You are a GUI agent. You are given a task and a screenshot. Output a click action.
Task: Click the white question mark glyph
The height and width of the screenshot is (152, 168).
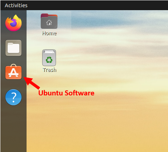pos(13,98)
